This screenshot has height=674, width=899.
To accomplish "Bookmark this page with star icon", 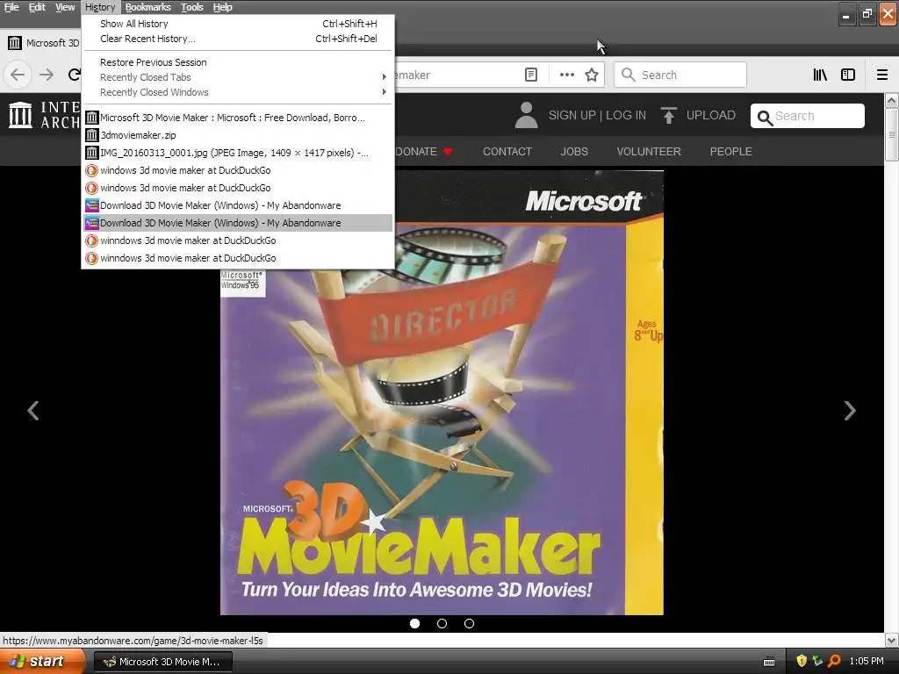I will pos(592,75).
